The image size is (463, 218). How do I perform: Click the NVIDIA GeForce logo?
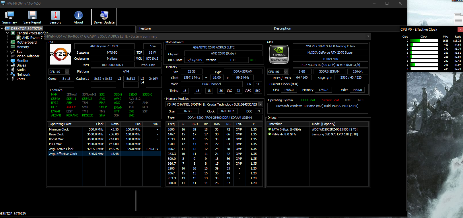point(279,54)
